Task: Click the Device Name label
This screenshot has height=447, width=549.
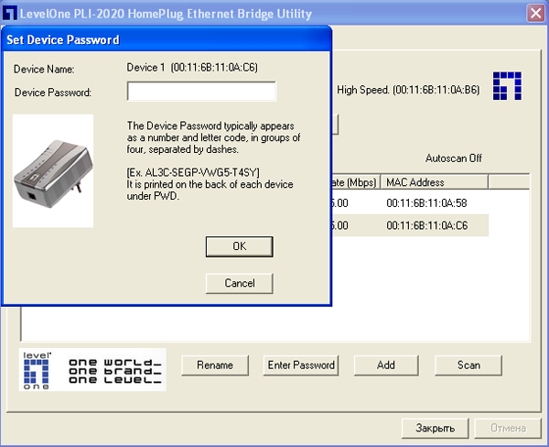Action: 44,70
